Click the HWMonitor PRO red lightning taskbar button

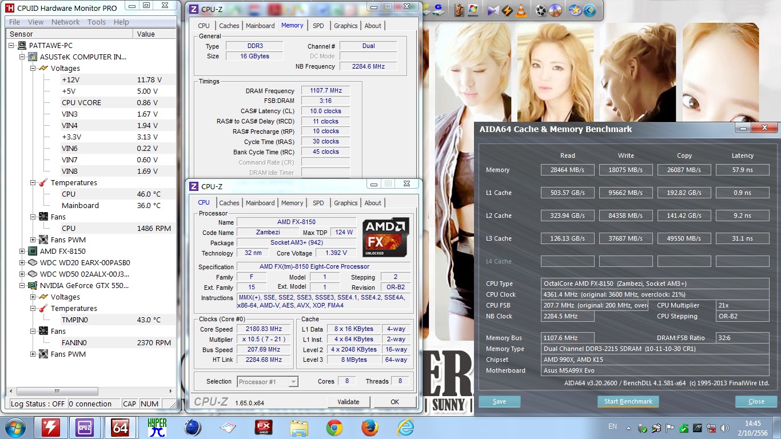click(x=51, y=428)
